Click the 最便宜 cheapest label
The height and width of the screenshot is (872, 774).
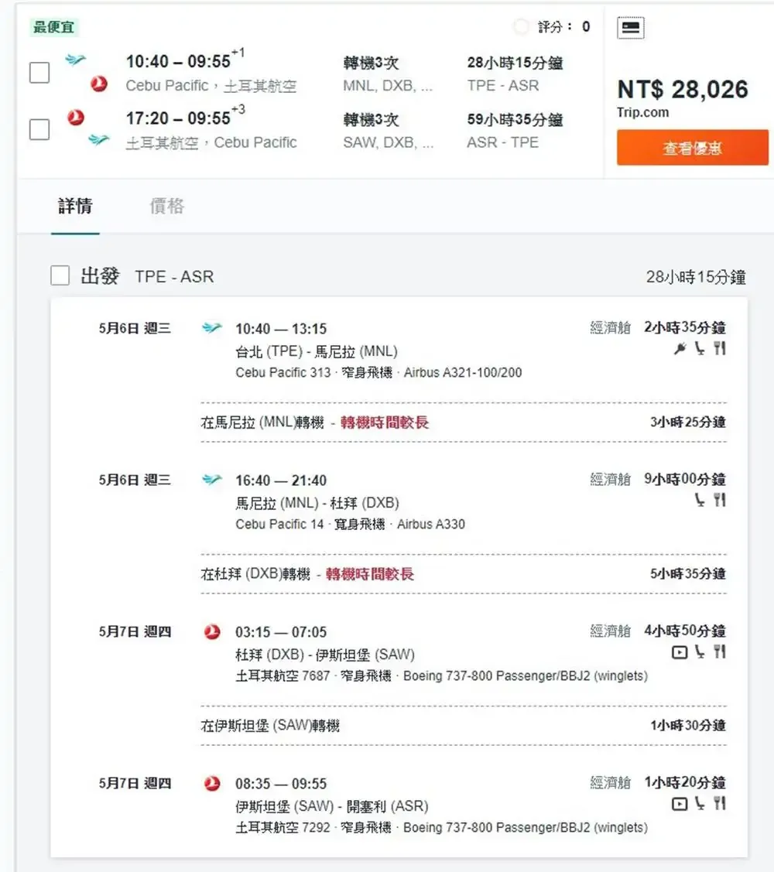pos(53,26)
